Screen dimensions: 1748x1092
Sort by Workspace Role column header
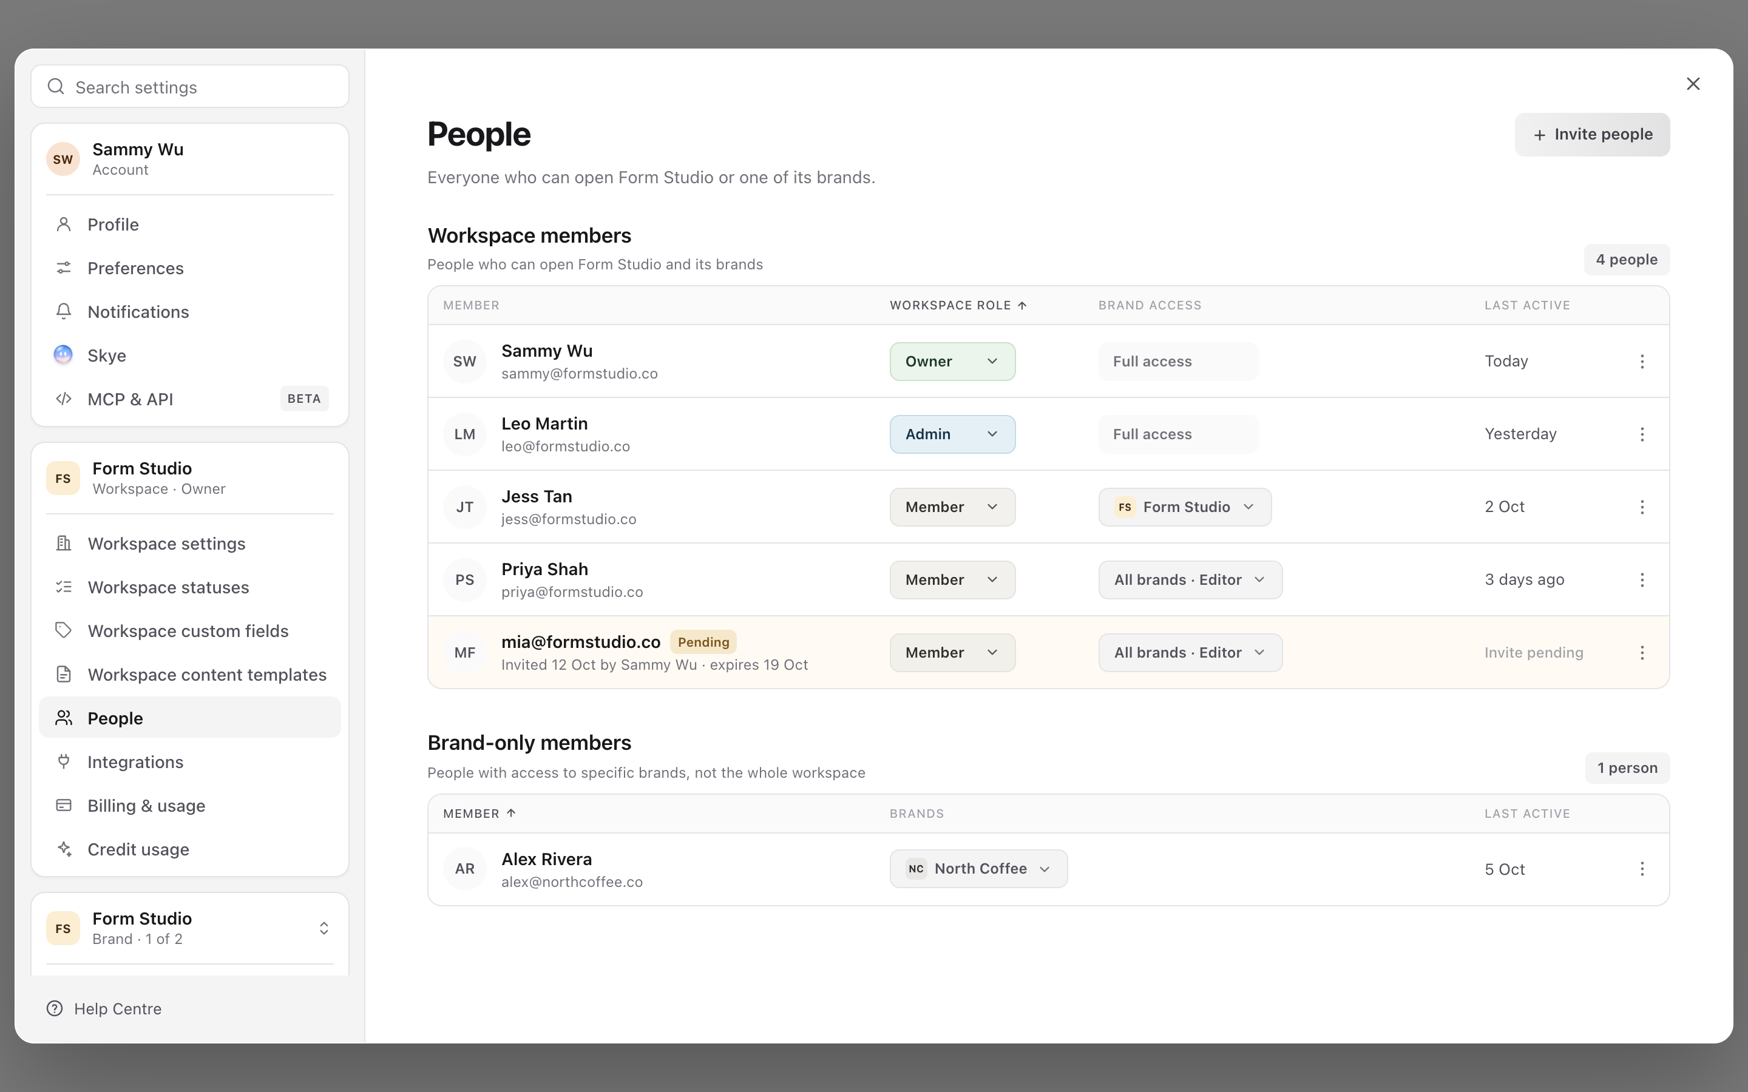pos(958,306)
